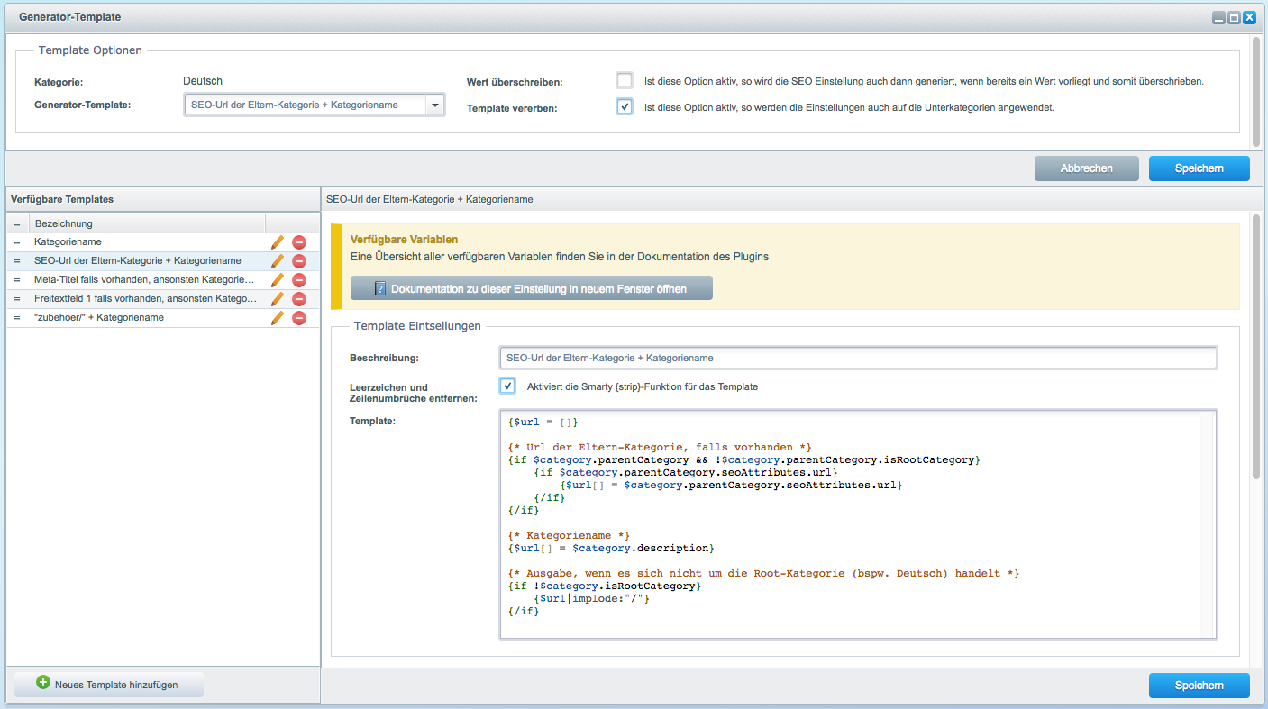
Task: Click drag handle of "Kategoriename" row
Action: click(x=17, y=242)
